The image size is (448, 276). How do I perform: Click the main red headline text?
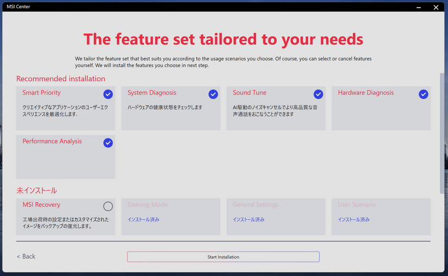[x=223, y=39]
